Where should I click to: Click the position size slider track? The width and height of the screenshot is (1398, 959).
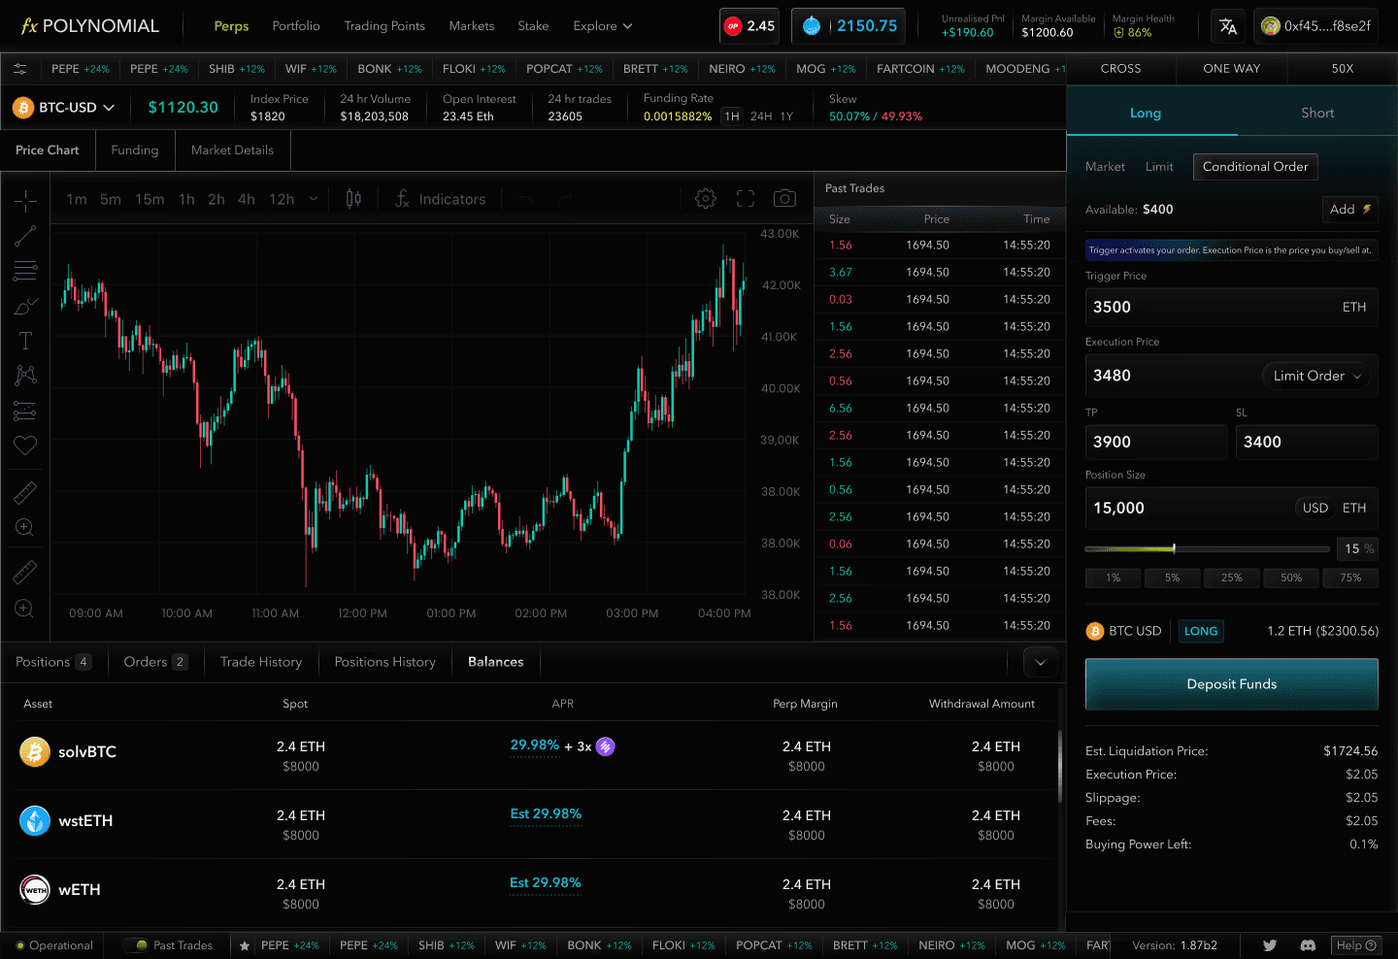coord(1207,549)
